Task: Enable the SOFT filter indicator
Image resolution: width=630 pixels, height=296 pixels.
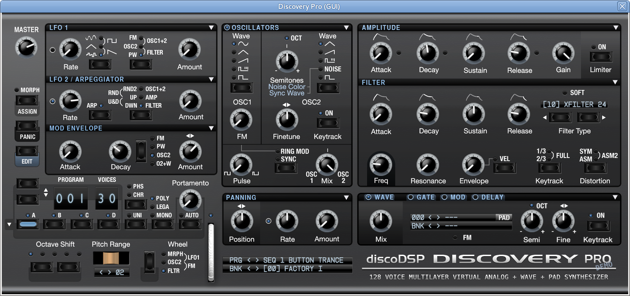Action: [565, 92]
